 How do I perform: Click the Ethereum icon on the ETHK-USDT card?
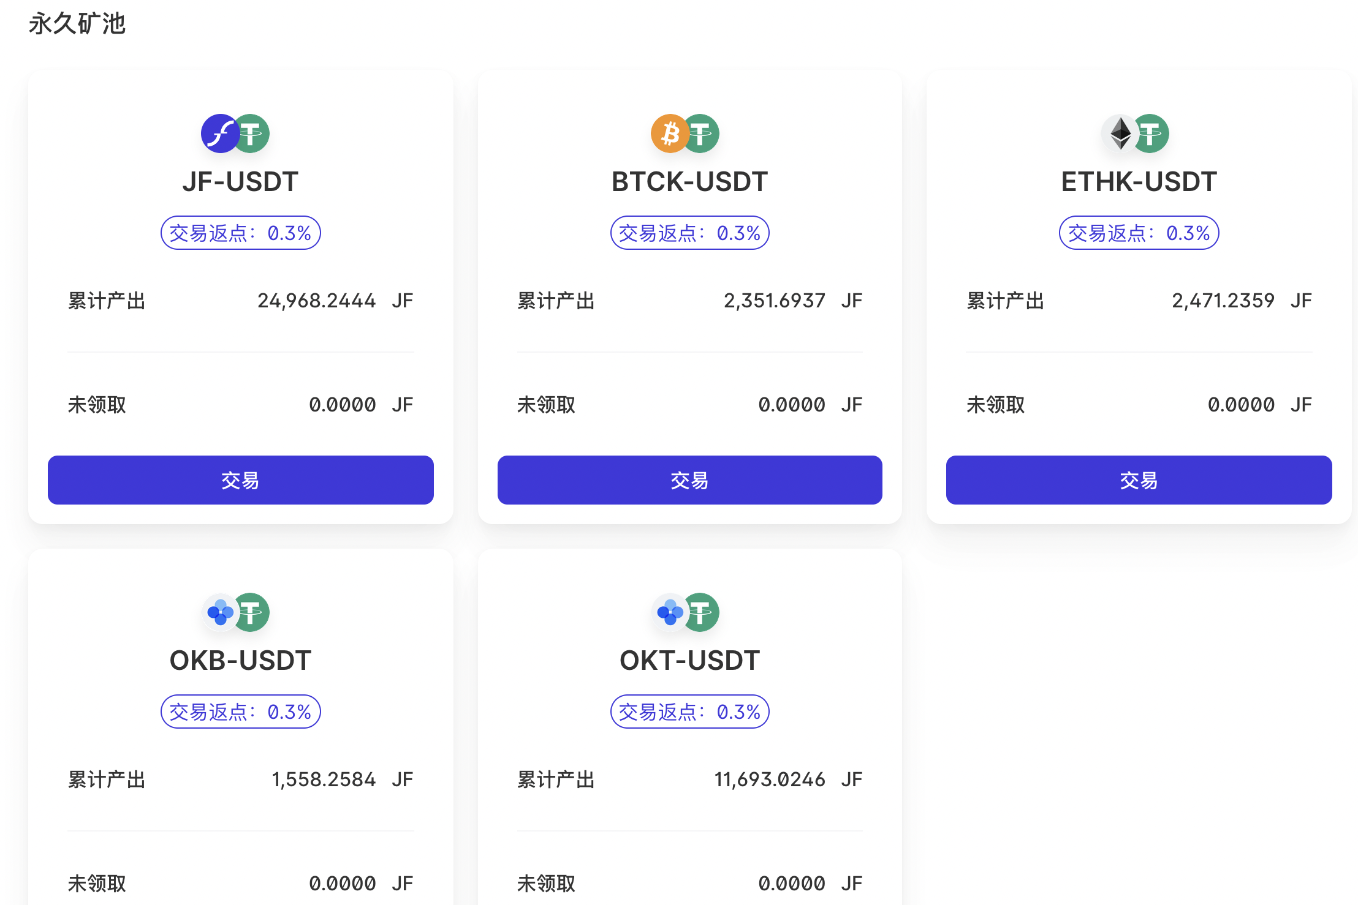click(1120, 133)
